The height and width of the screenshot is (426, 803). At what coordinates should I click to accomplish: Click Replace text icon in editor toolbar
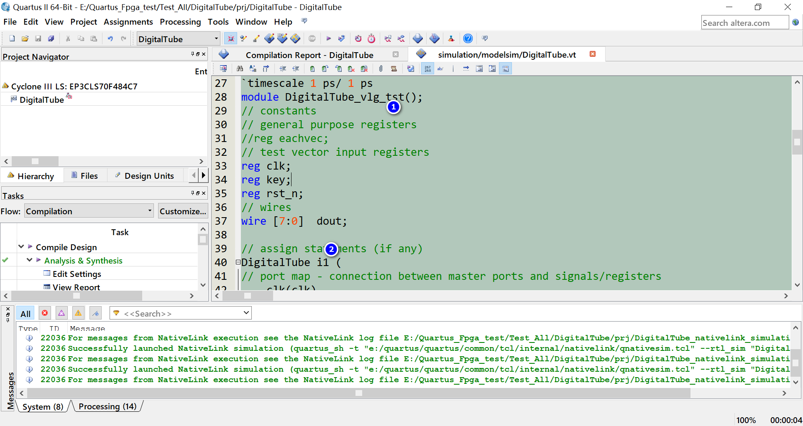[x=253, y=69]
